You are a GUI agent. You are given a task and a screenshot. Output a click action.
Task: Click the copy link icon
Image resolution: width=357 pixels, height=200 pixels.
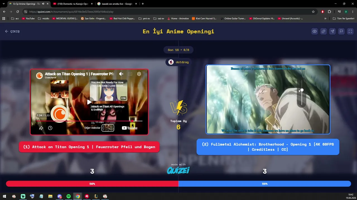(x=324, y=31)
